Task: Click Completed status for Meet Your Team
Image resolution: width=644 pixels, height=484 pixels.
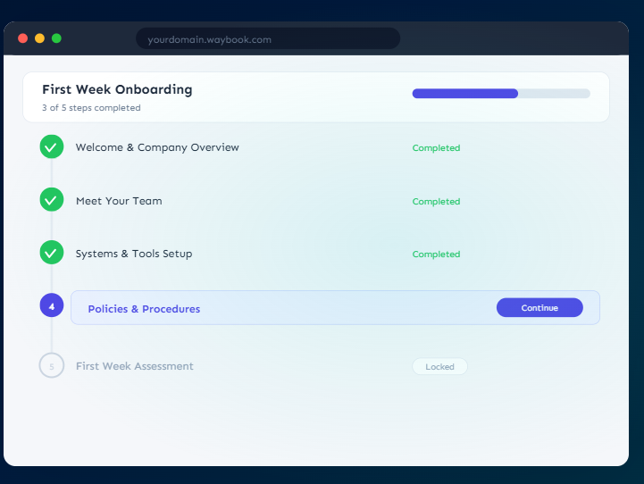Action: pyautogui.click(x=436, y=202)
